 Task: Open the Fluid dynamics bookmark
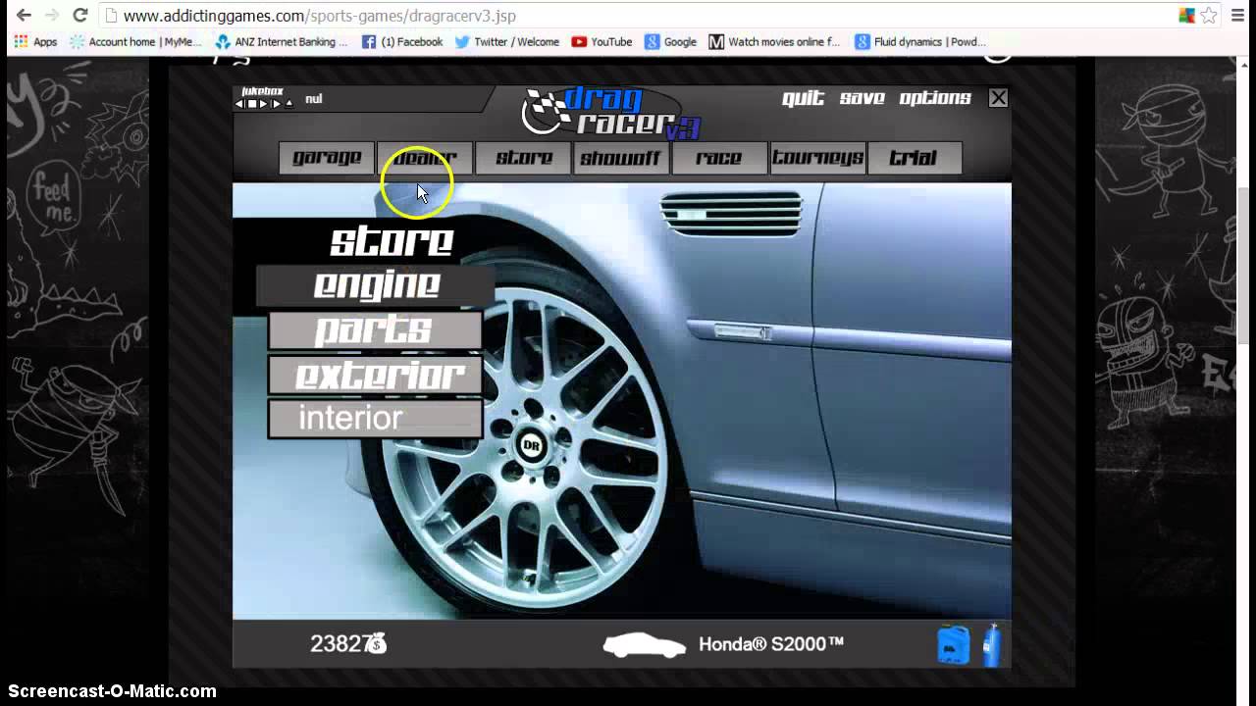[x=920, y=42]
